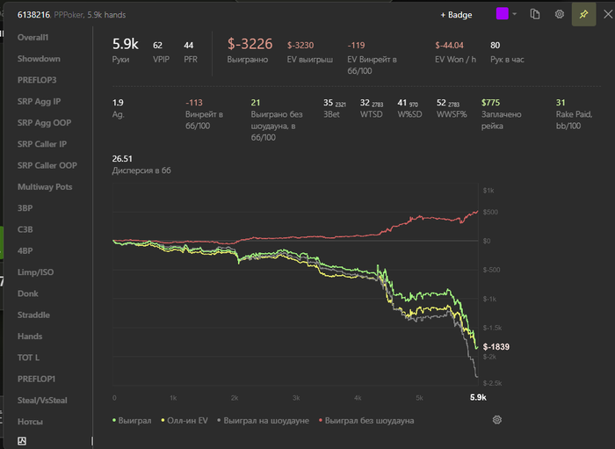
Task: Click the -119 EV Винрейт value
Action: 356,46
